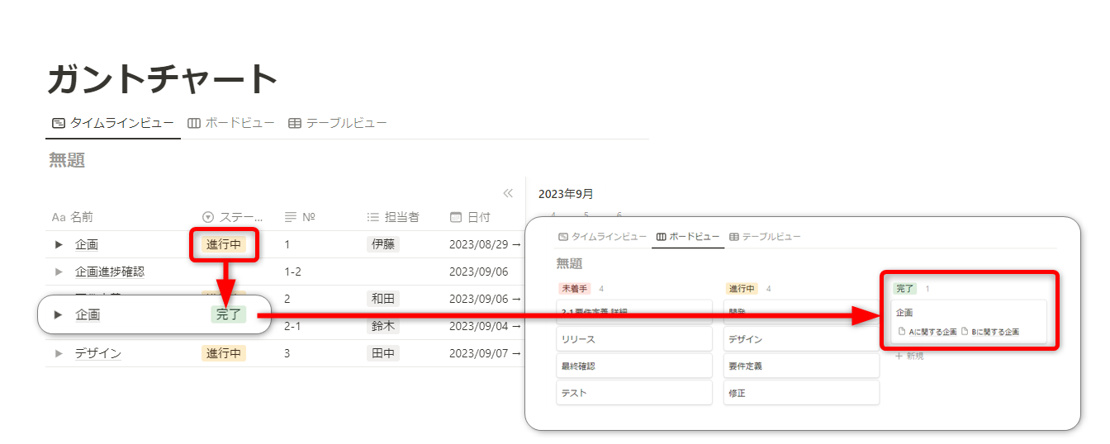The width and height of the screenshot is (1110, 444).
Task: Click the 進行中 status tag on デザイン row
Action: (223, 353)
